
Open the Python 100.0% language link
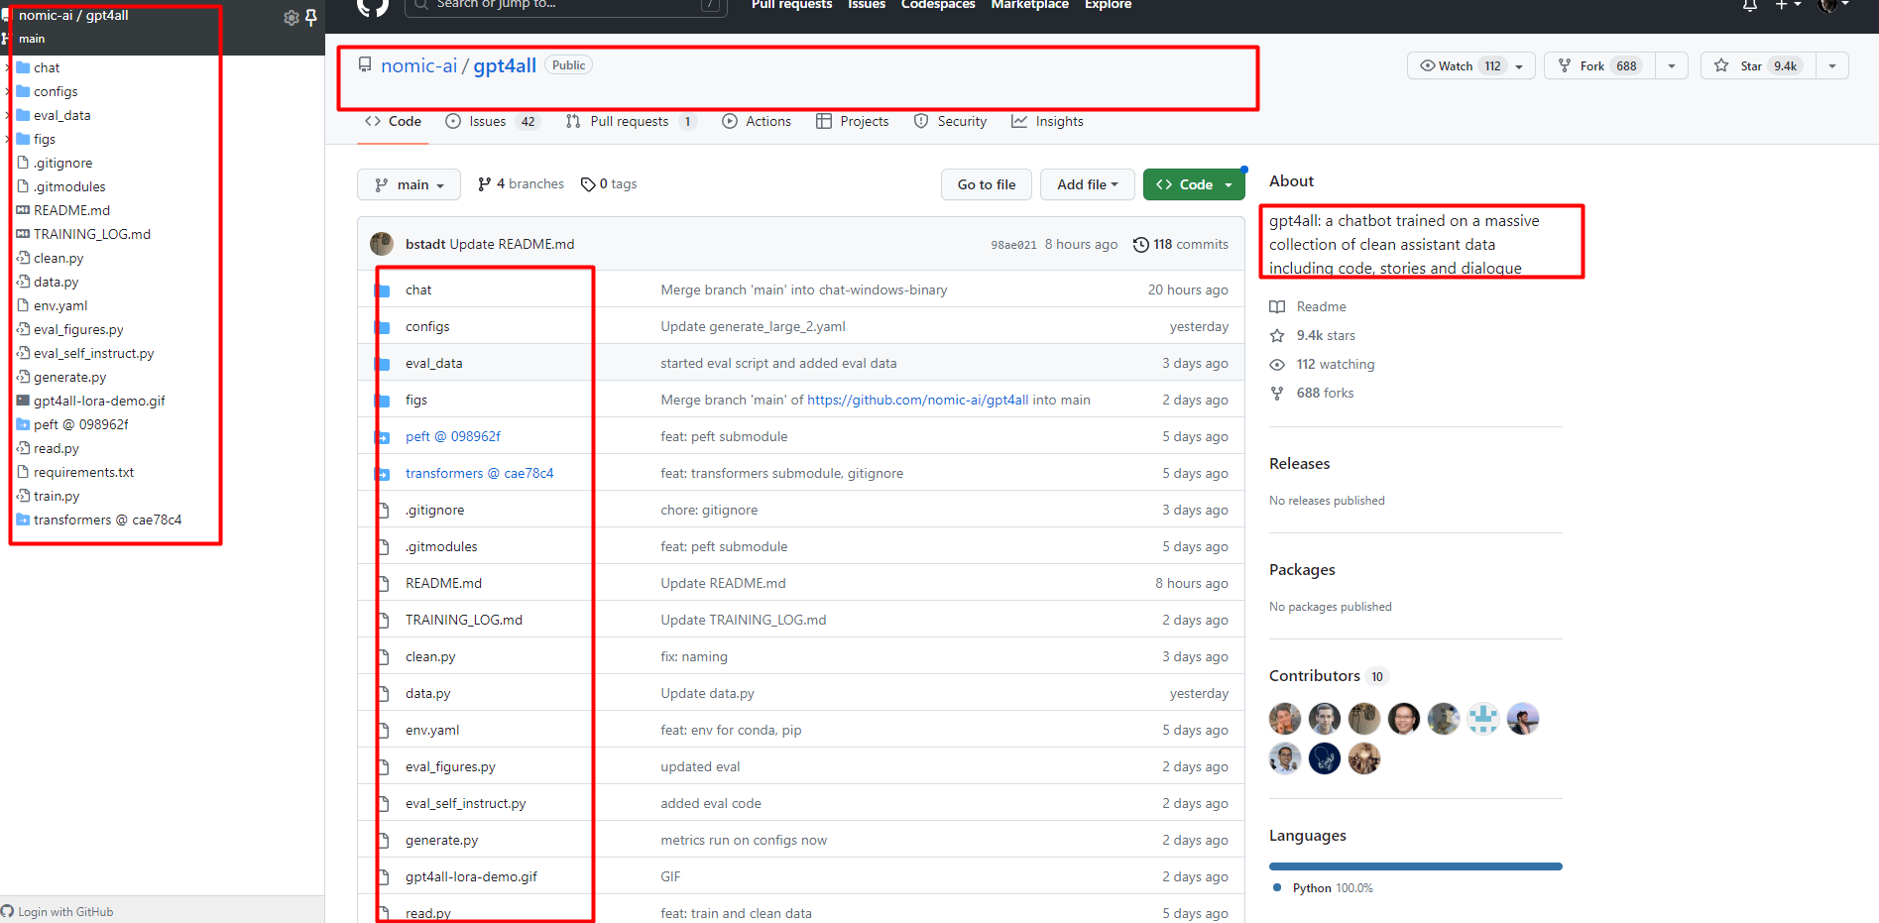[x=1324, y=888]
